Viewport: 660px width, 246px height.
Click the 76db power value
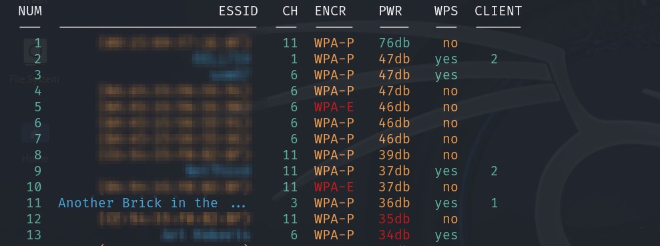coord(394,43)
